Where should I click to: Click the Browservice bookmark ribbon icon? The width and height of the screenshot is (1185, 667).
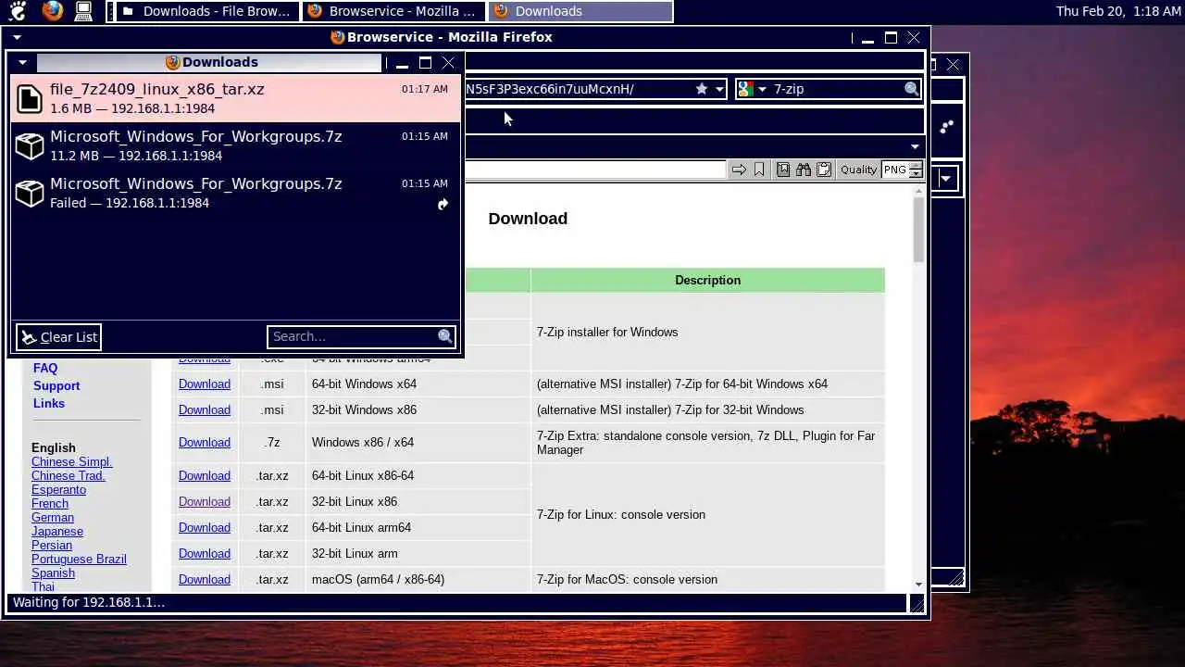(759, 170)
